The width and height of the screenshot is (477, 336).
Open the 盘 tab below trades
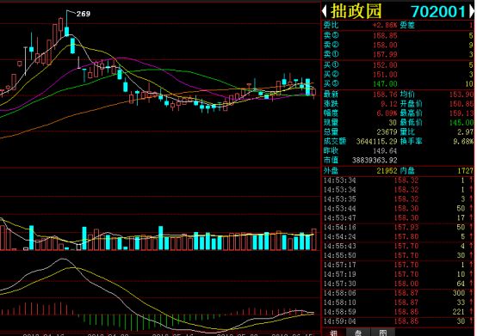point(358,333)
